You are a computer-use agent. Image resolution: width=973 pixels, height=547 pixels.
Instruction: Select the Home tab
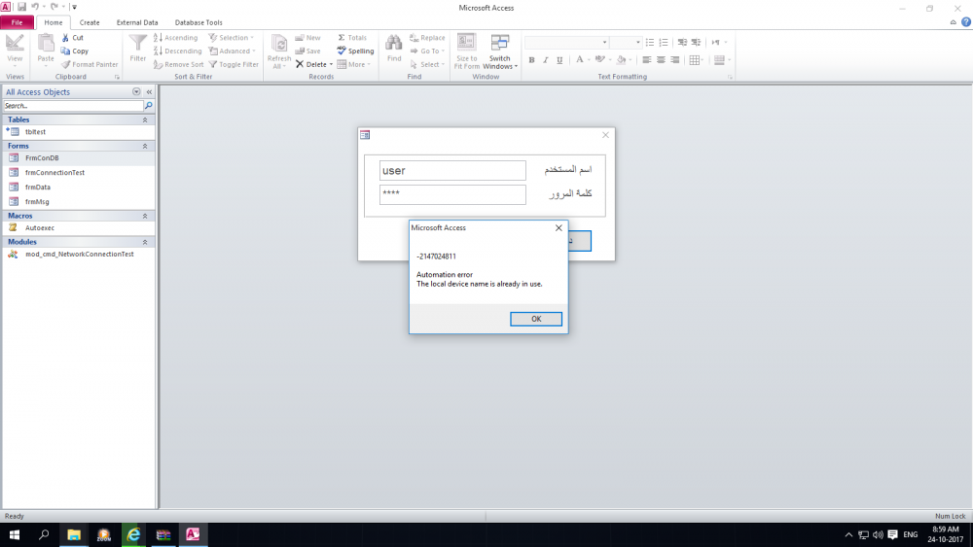click(x=54, y=22)
